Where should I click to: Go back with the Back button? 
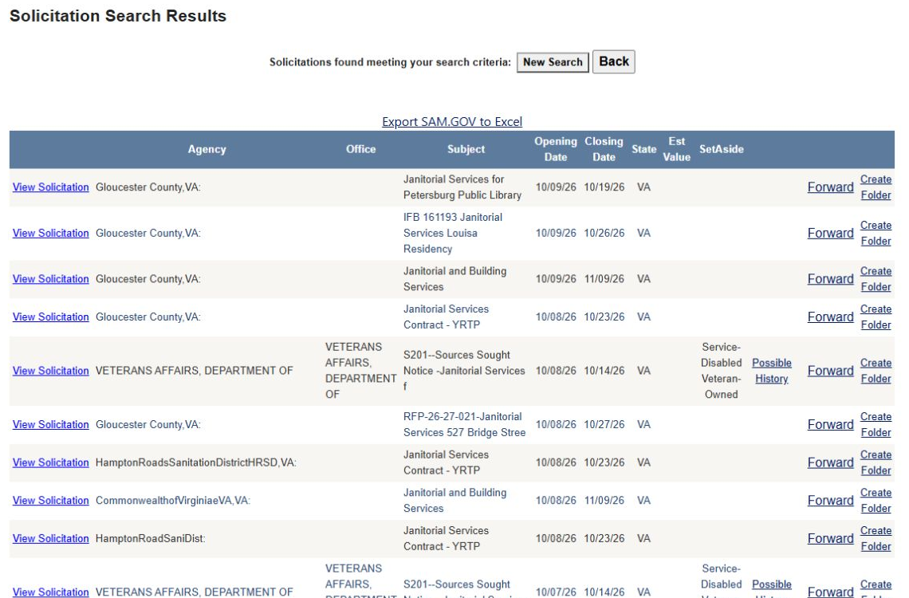click(x=613, y=61)
